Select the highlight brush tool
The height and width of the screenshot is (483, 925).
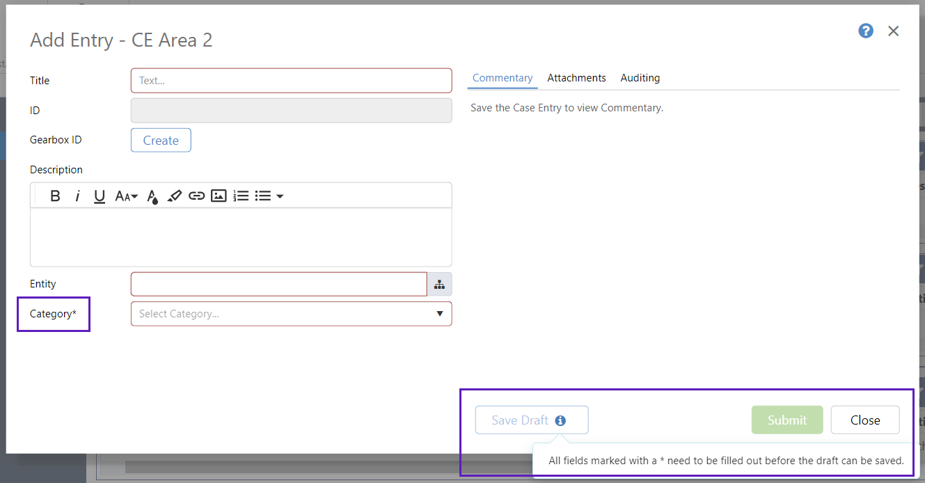[x=175, y=196]
